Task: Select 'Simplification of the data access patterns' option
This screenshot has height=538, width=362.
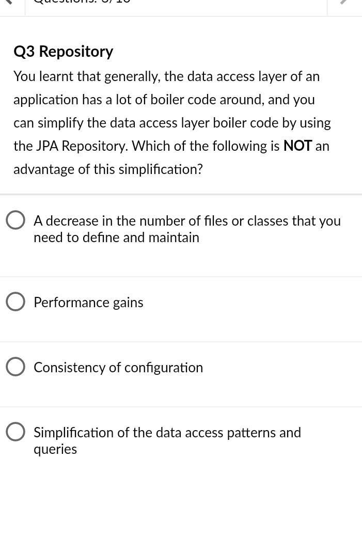Action: pos(15,432)
